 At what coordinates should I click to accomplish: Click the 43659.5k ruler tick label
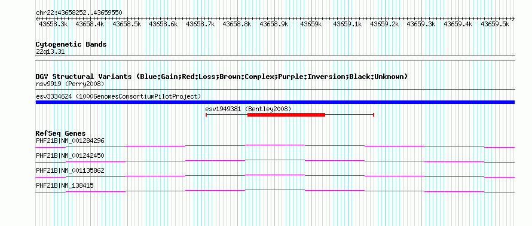(495, 24)
